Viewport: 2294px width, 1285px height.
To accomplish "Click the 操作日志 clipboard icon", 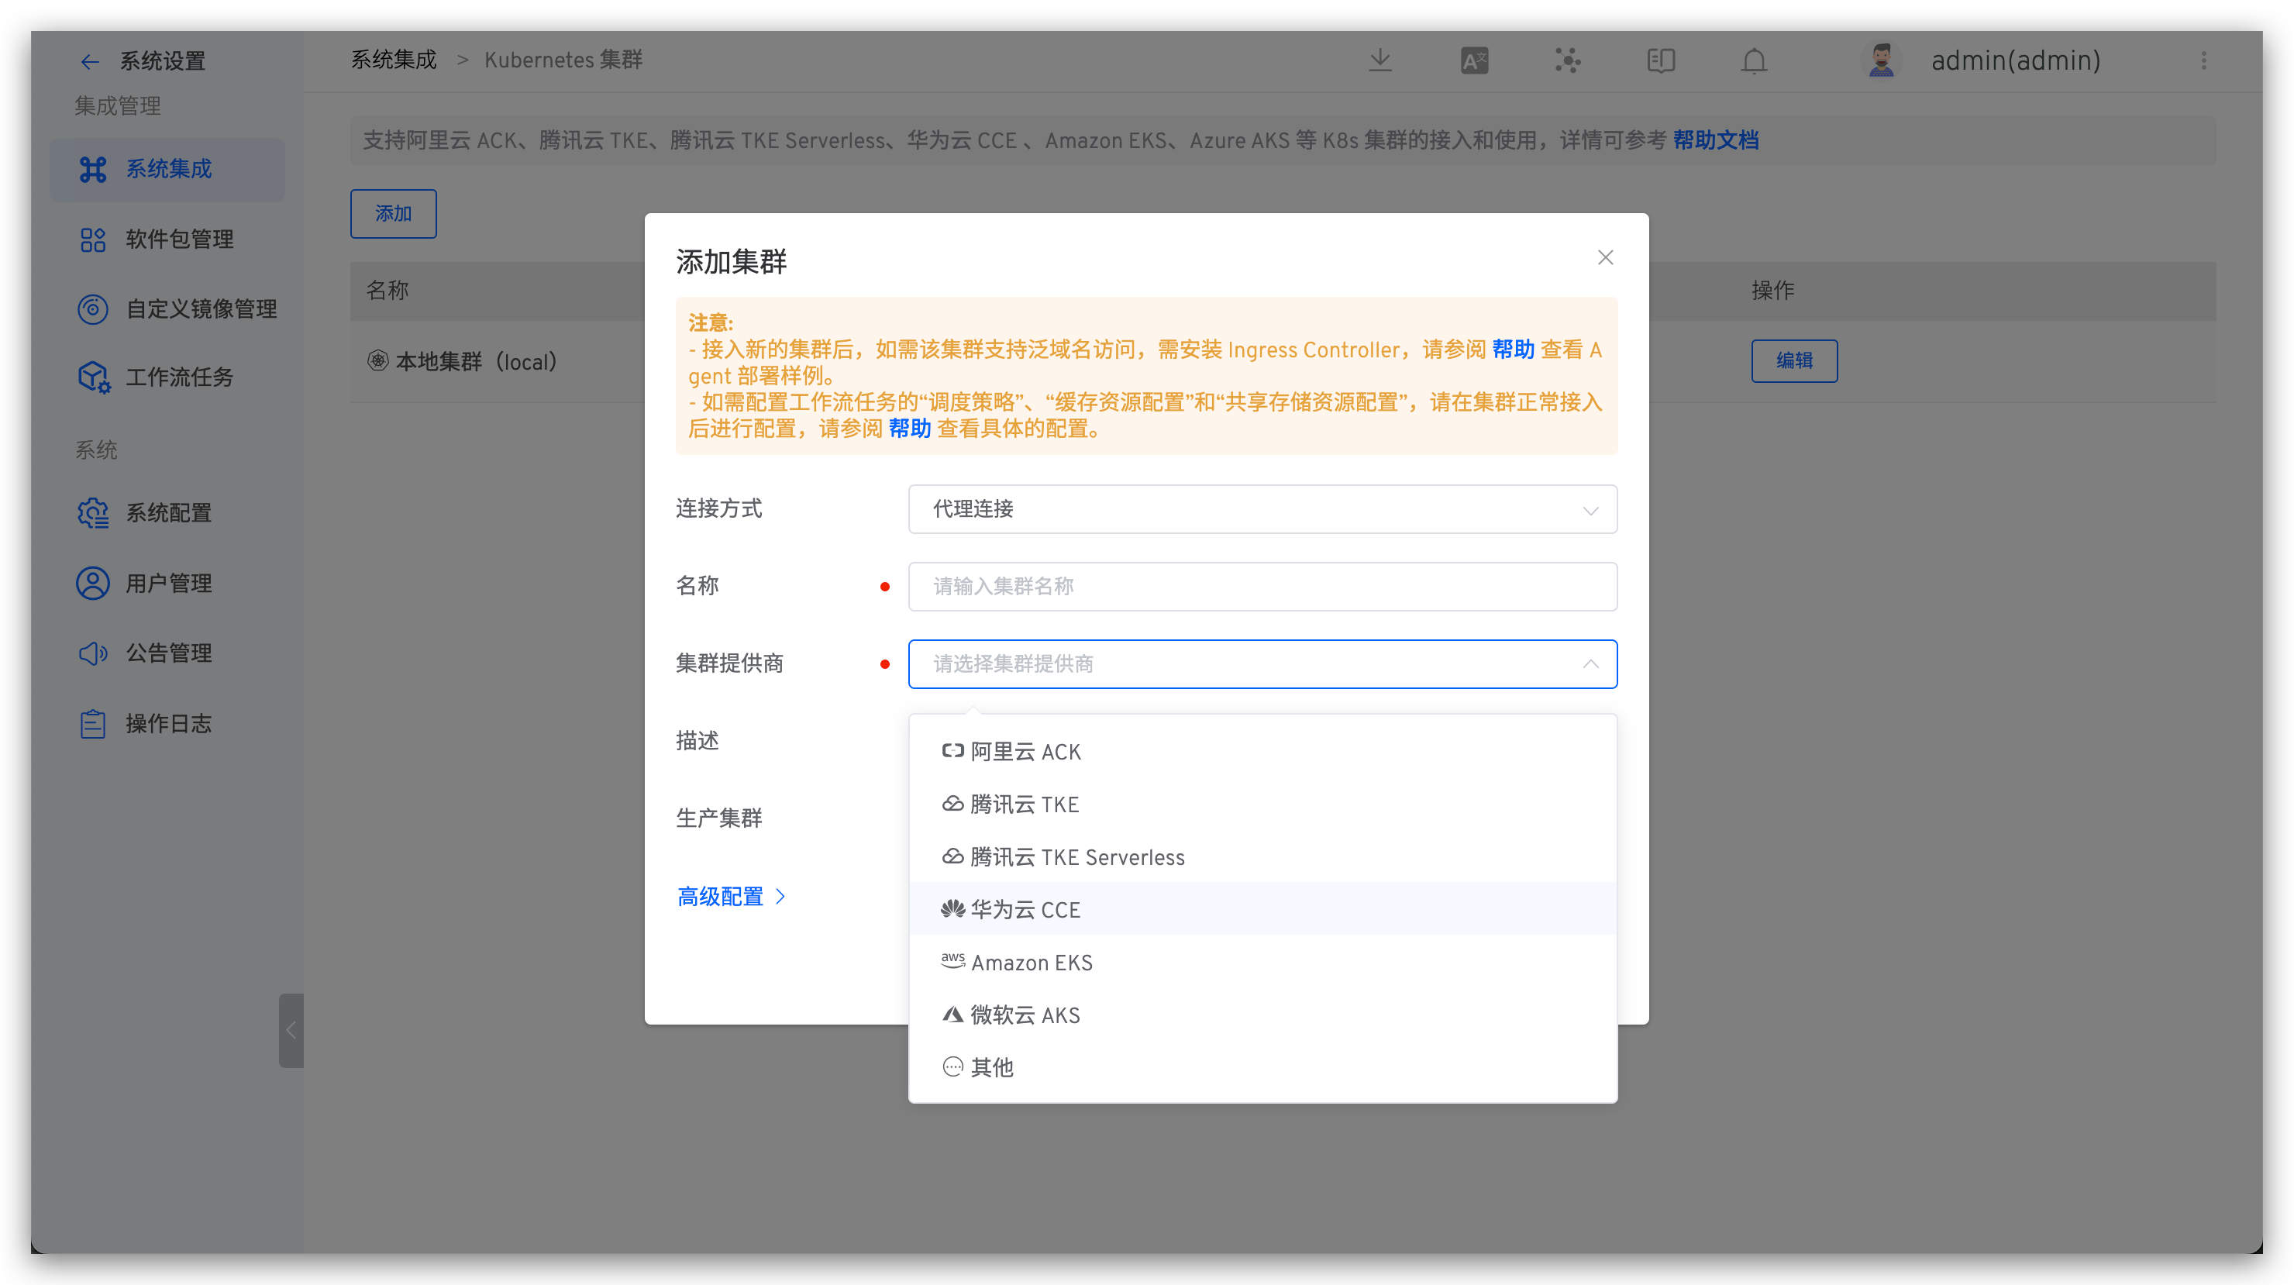I will [x=93, y=723].
